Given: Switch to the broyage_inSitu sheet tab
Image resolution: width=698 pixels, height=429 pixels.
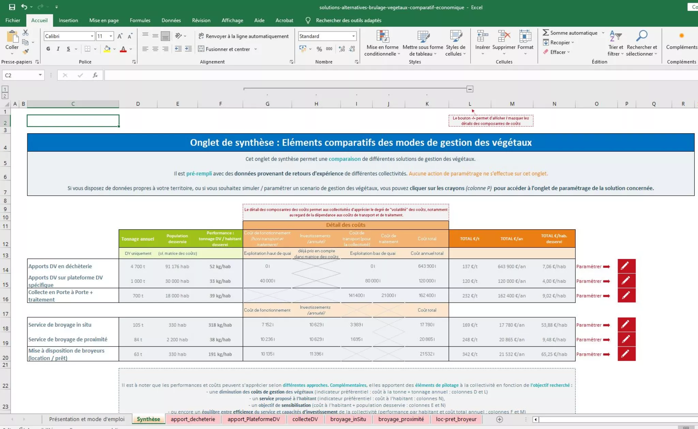Looking at the screenshot, I should tap(348, 419).
